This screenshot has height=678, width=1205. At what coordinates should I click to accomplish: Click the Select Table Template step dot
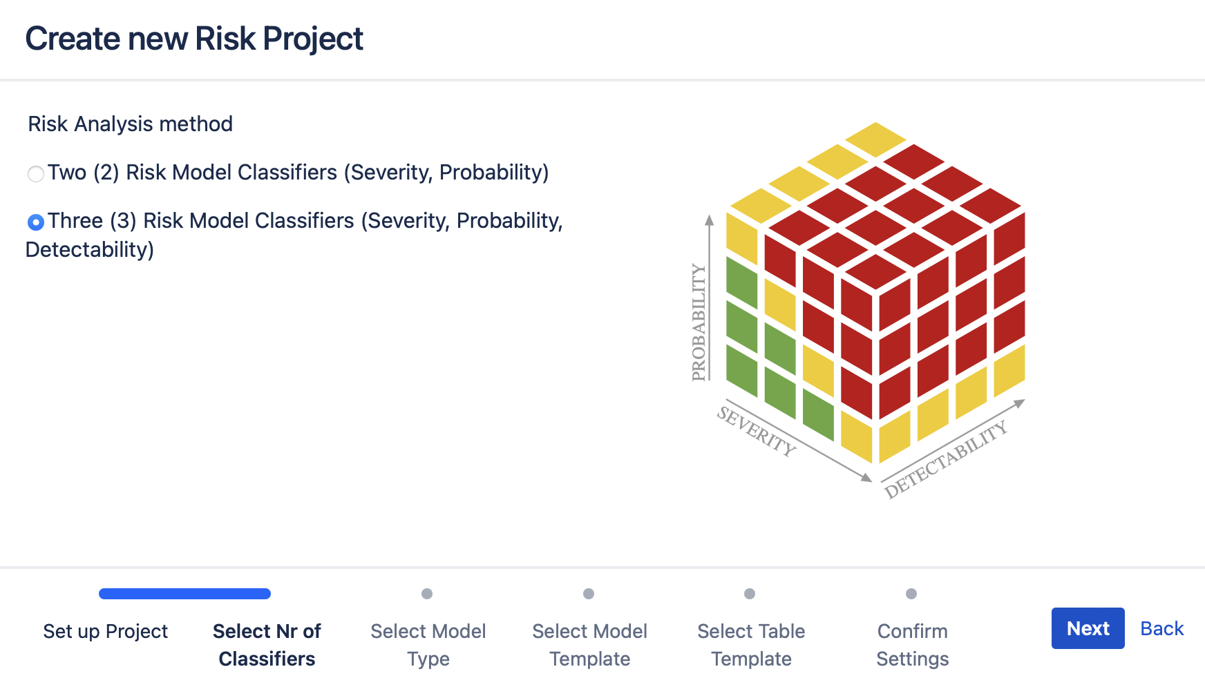click(x=750, y=594)
